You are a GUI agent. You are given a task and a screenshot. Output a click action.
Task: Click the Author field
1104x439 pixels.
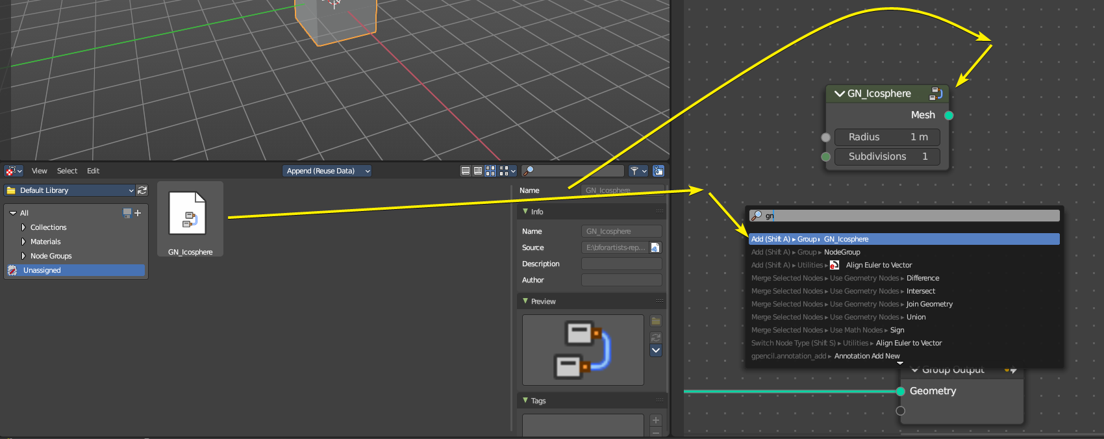coord(621,280)
